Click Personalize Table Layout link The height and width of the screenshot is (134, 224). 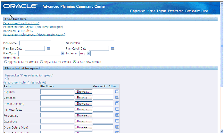pos(34,35)
